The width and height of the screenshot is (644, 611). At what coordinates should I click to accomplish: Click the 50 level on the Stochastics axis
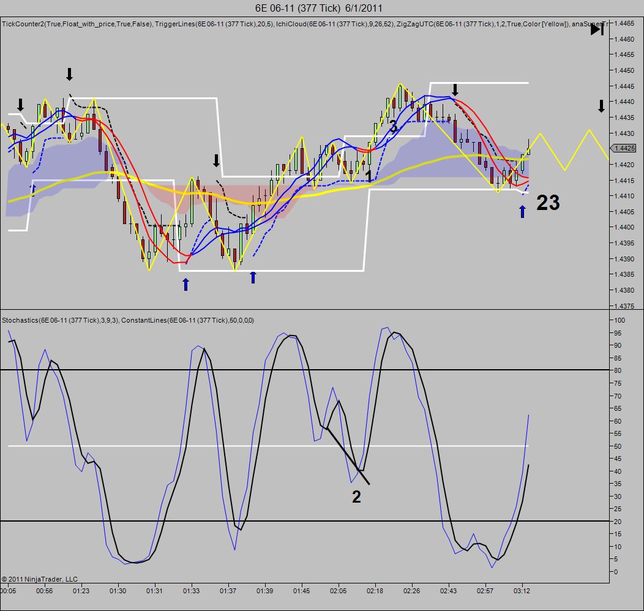pos(618,446)
